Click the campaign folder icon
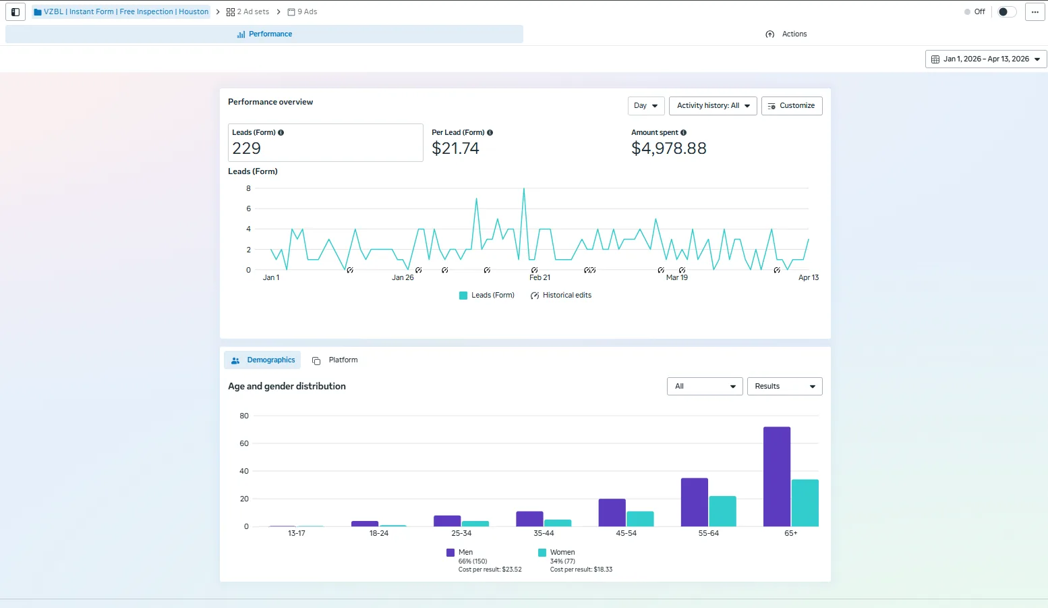Screen dimensions: 1048x608 (38, 12)
